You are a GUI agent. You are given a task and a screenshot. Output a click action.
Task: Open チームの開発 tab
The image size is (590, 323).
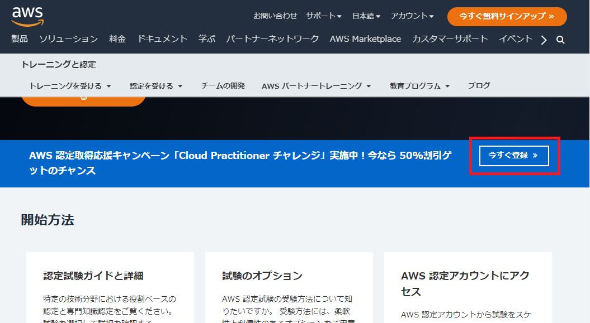(223, 86)
